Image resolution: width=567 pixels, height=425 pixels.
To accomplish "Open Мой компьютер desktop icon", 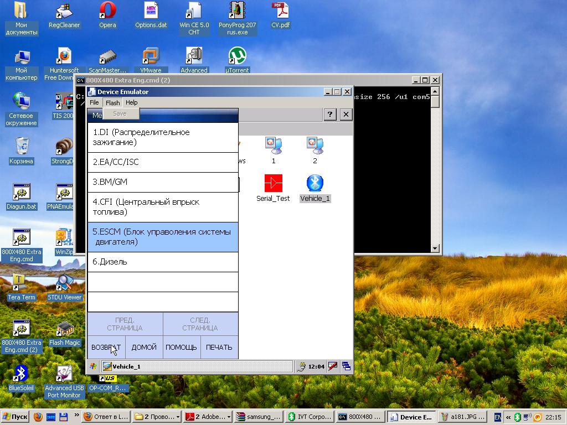I will [21, 65].
